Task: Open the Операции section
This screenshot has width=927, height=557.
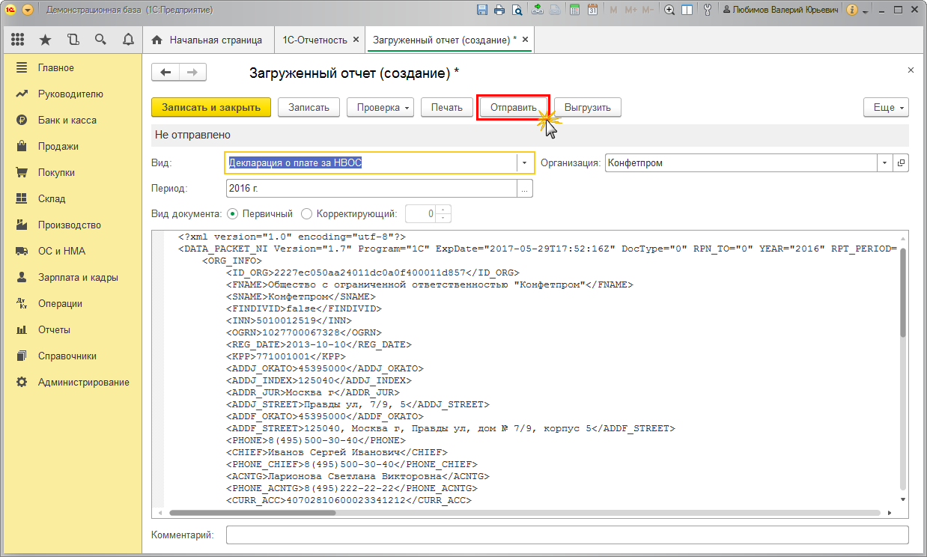Action: tap(73, 304)
